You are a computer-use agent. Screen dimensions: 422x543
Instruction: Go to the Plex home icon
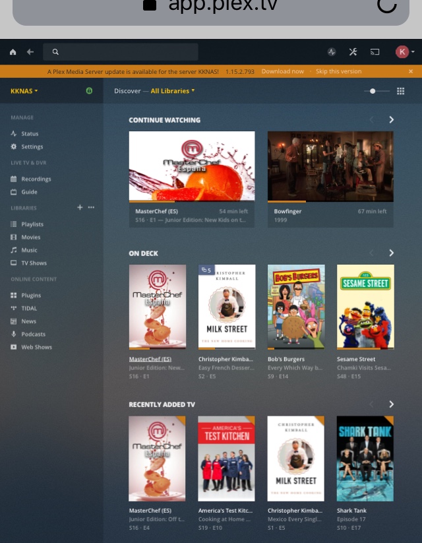(x=13, y=52)
